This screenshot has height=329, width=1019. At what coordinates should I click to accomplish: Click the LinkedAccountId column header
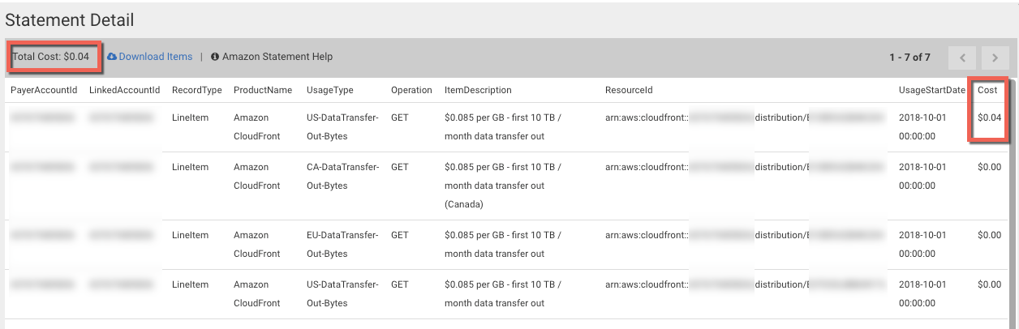click(x=124, y=90)
